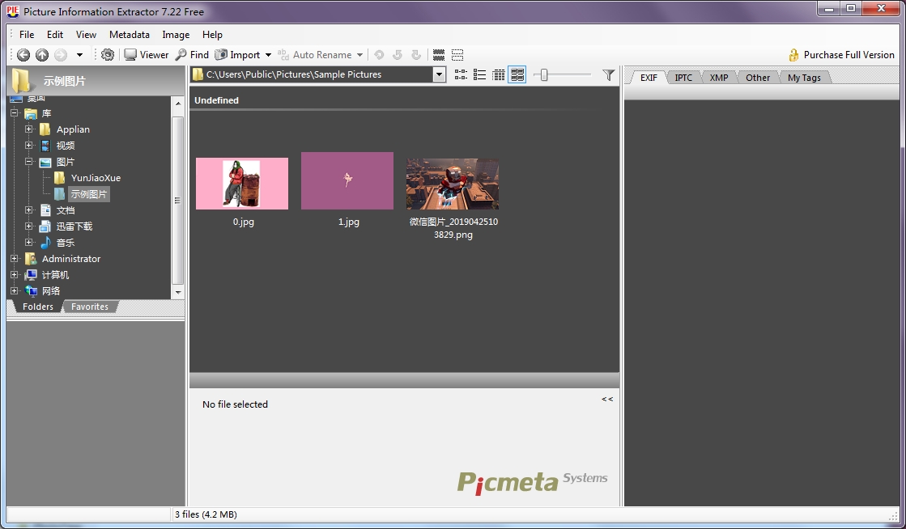Open the Import dropdown arrow
Screen dimensions: 906x529
268,56
